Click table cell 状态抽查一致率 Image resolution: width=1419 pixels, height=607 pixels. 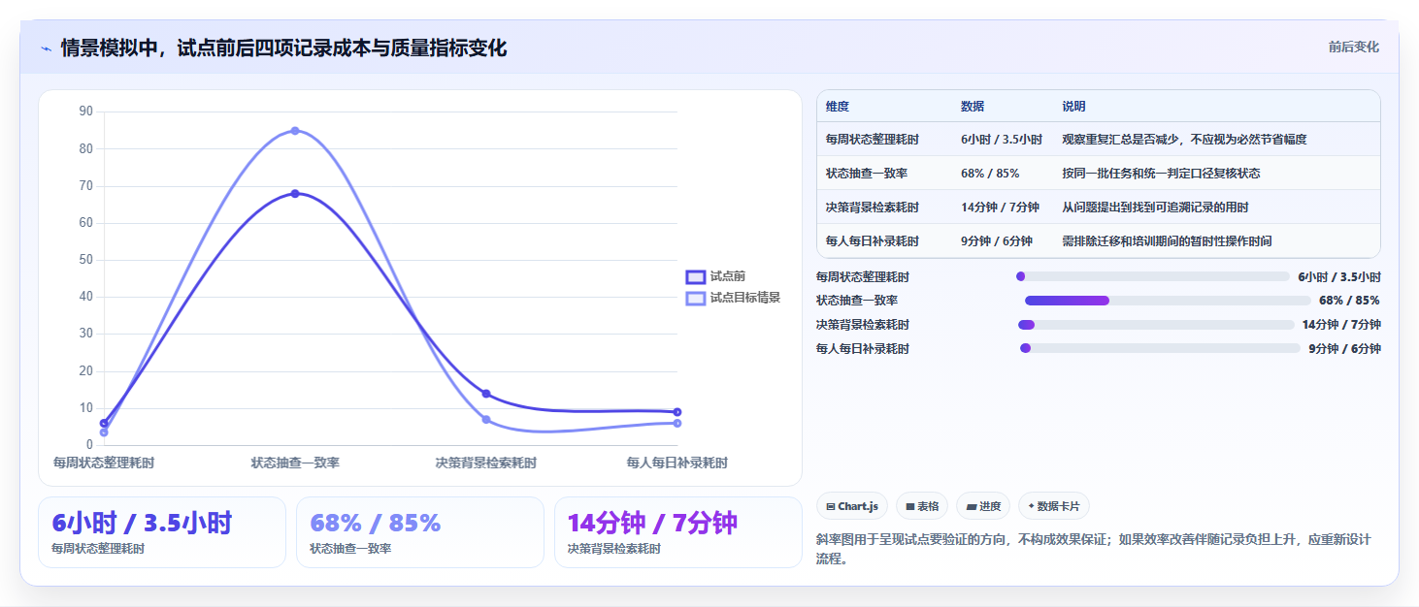pyautogui.click(x=867, y=174)
